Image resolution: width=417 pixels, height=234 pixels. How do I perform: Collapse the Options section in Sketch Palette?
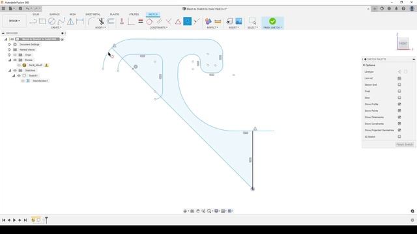pyautogui.click(x=364, y=65)
